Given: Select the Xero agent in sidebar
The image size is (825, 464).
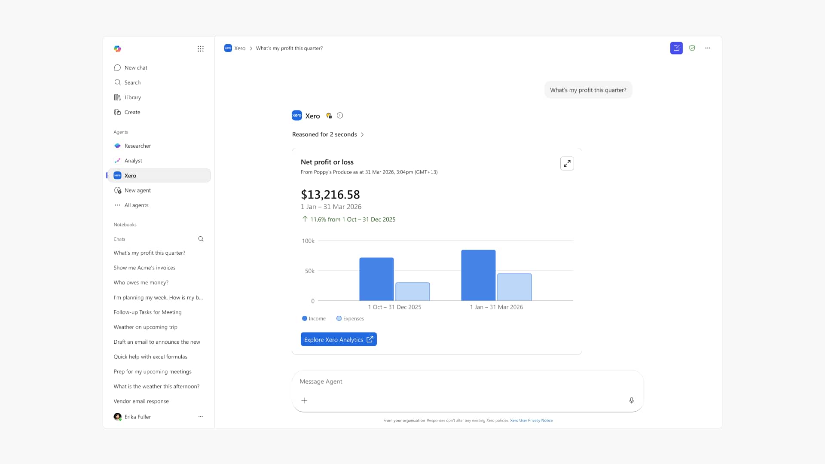Looking at the screenshot, I should click(159, 175).
